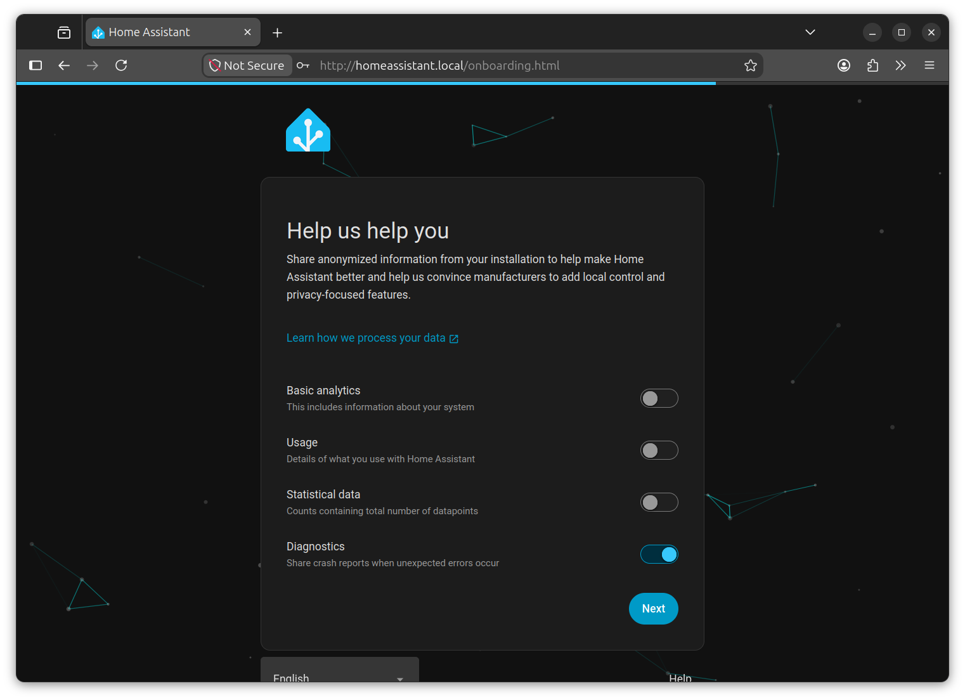Image resolution: width=965 pixels, height=700 pixels.
Task: Click the Help link at the bottom
Action: click(x=680, y=678)
